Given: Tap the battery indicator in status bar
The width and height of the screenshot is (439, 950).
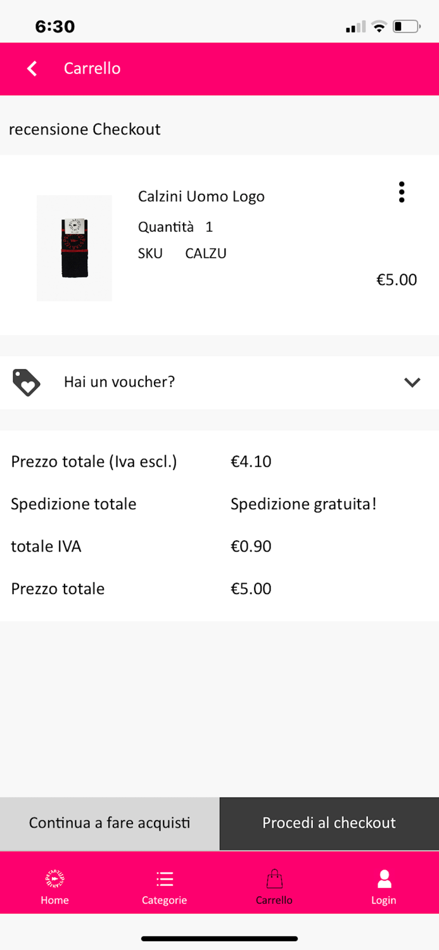Looking at the screenshot, I should (x=405, y=27).
